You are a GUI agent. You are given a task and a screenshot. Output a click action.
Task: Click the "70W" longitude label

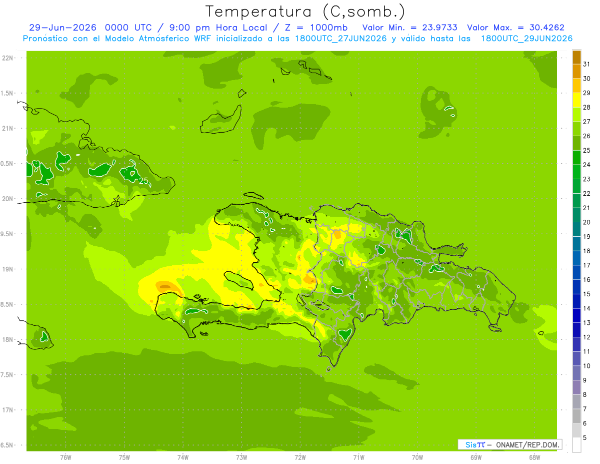tap(417, 457)
